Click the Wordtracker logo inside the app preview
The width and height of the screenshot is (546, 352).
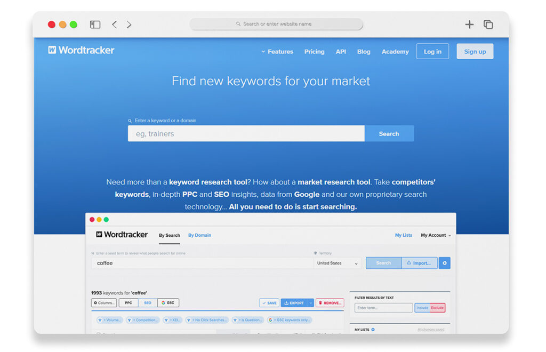coord(122,235)
